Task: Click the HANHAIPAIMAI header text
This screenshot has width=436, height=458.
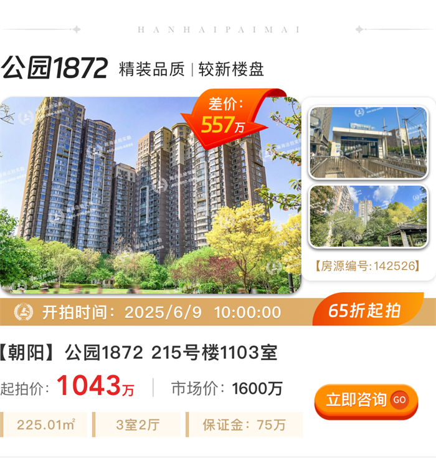Action: (x=219, y=29)
